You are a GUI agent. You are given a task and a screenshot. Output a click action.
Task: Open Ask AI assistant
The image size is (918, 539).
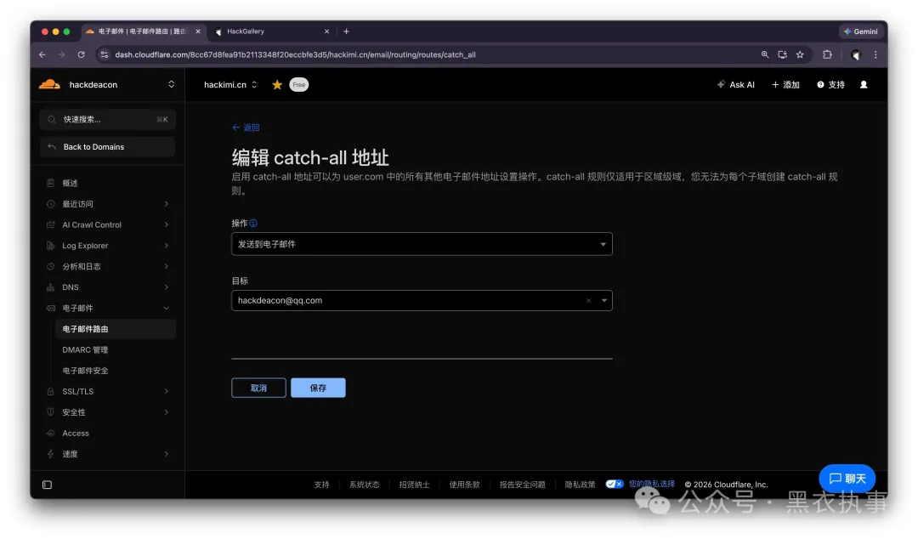click(x=736, y=85)
